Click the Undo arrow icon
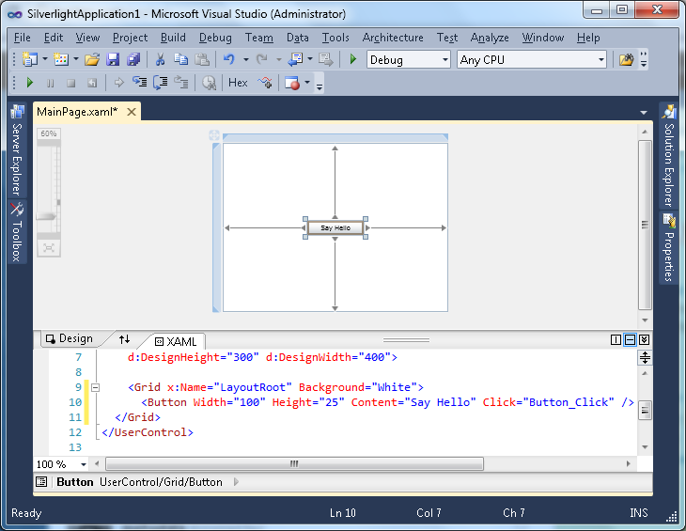The width and height of the screenshot is (686, 531). pos(228,59)
